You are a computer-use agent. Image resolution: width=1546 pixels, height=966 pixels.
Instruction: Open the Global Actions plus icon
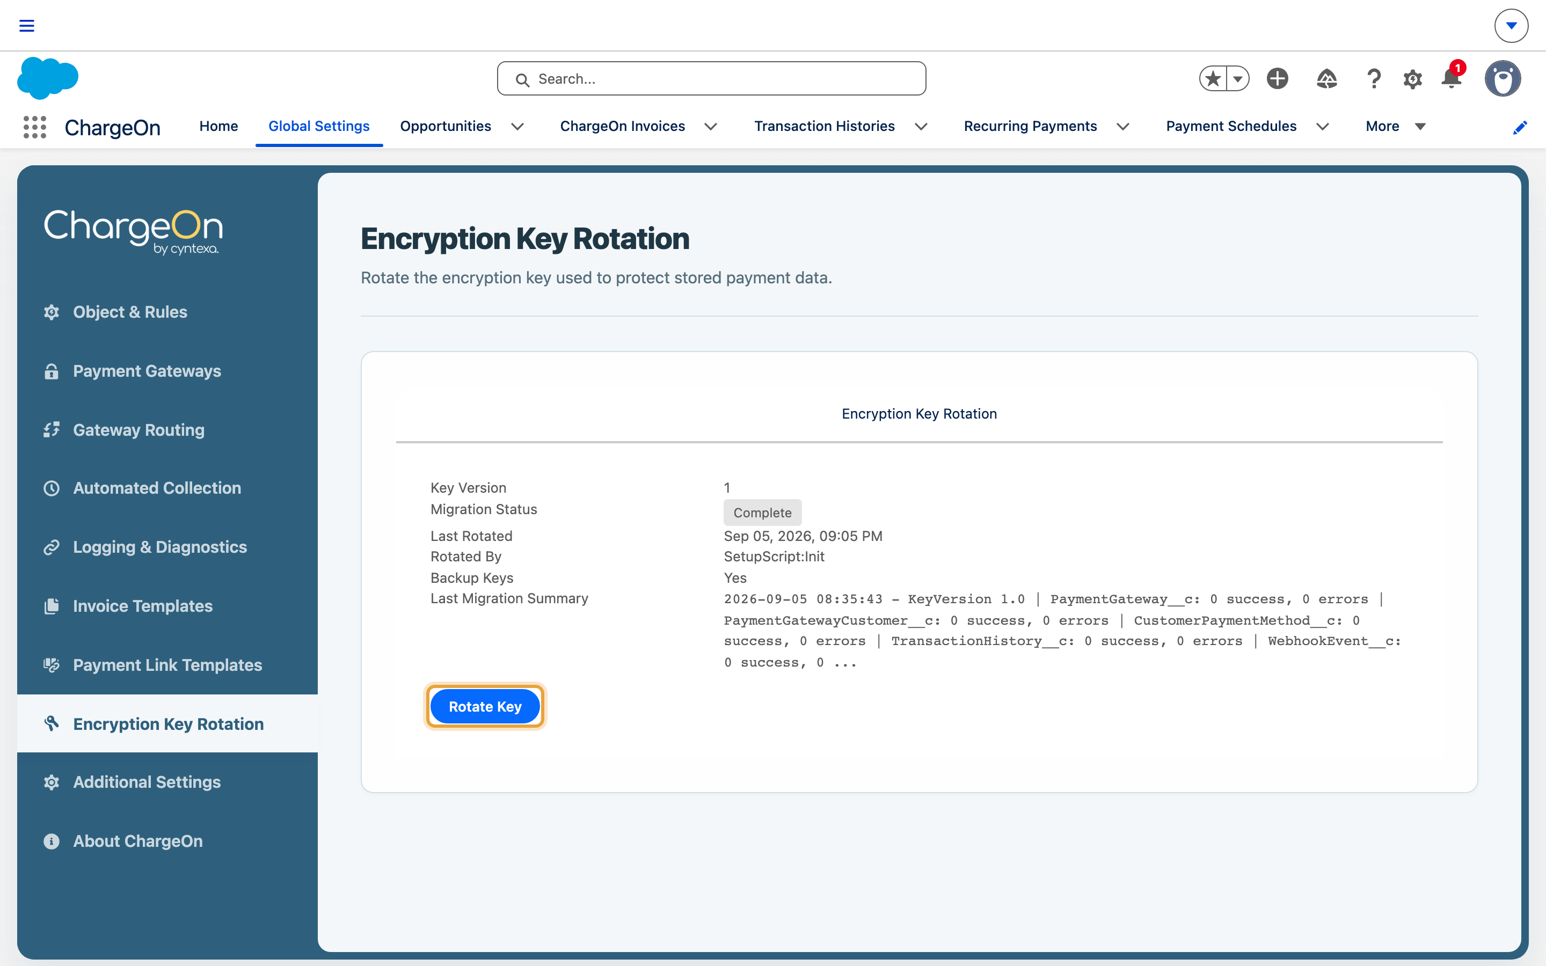coord(1278,78)
